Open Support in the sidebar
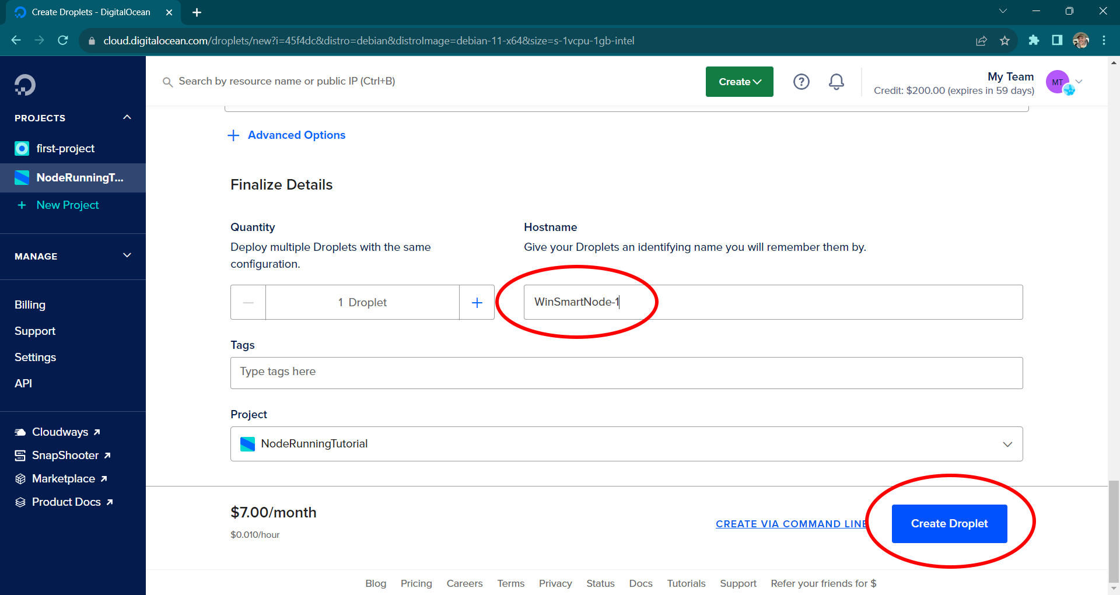This screenshot has height=595, width=1120. [35, 331]
